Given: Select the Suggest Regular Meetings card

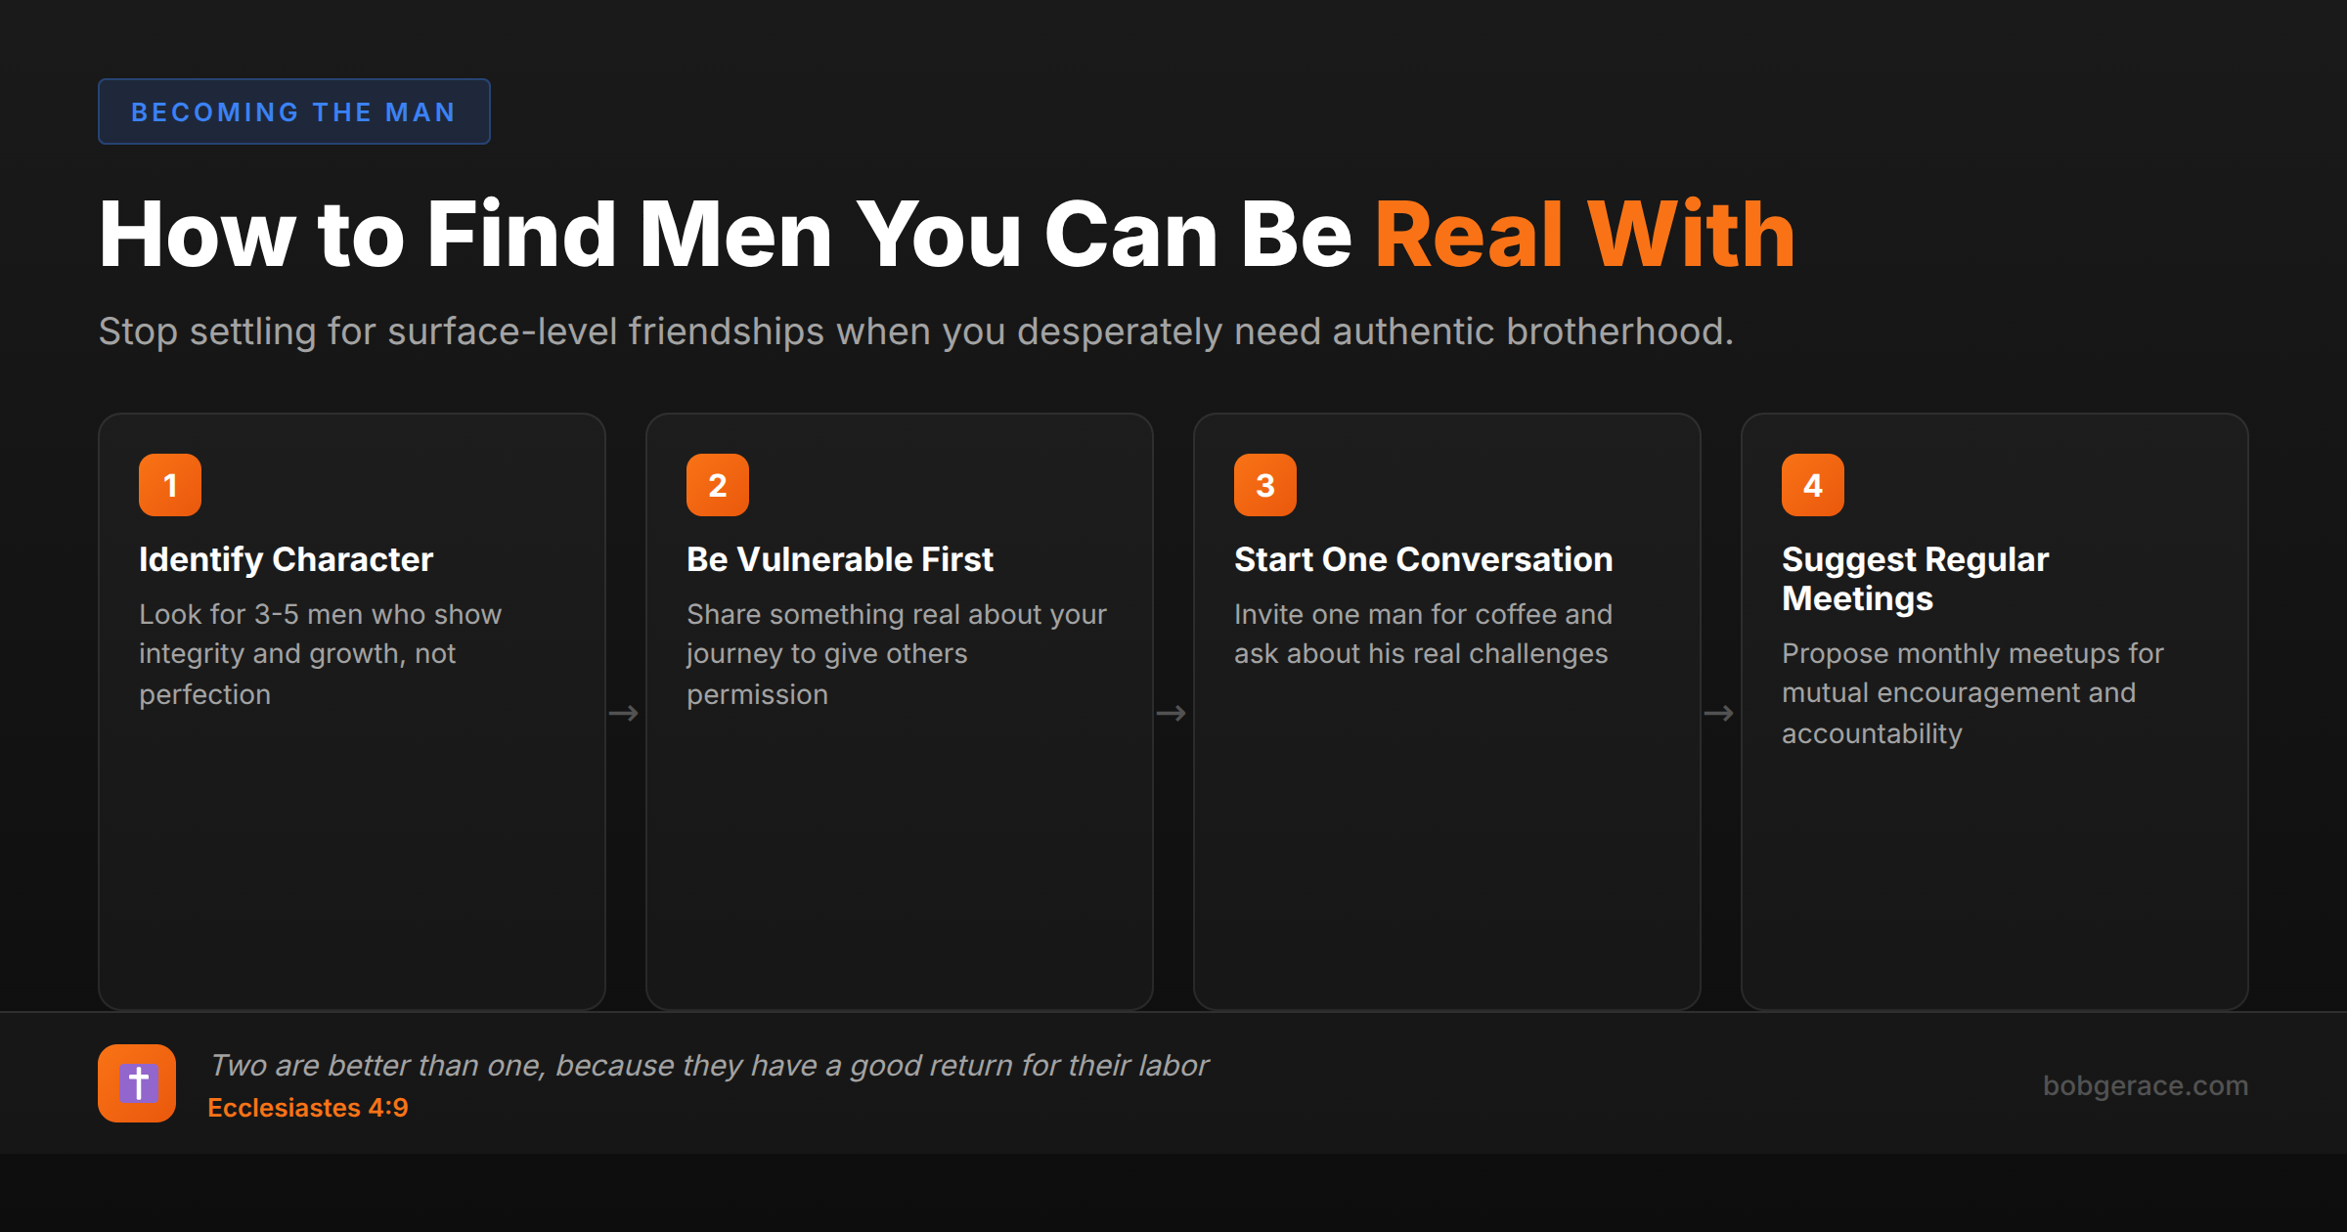Looking at the screenshot, I should (x=1994, y=709).
